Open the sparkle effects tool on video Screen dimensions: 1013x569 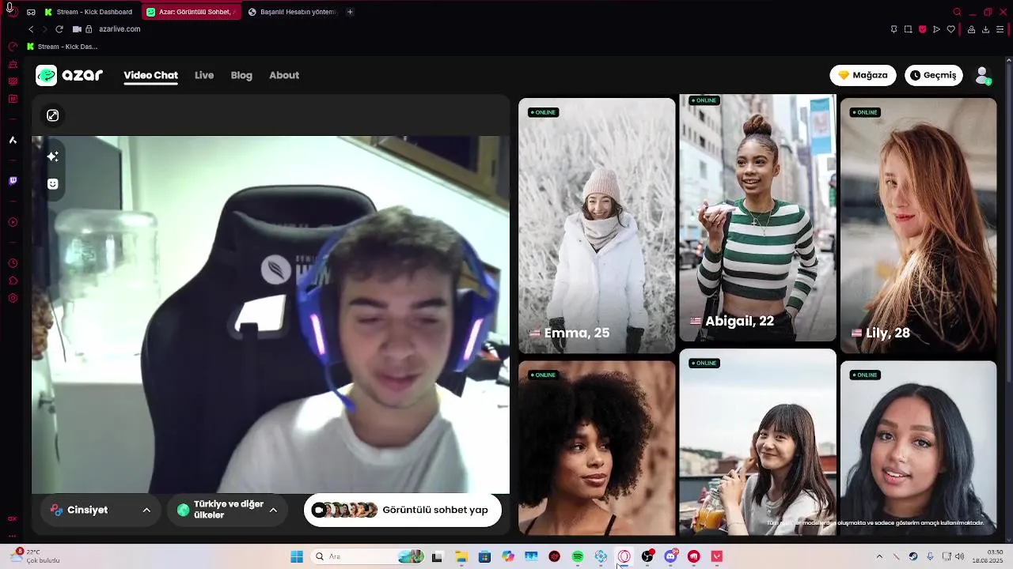tap(53, 156)
